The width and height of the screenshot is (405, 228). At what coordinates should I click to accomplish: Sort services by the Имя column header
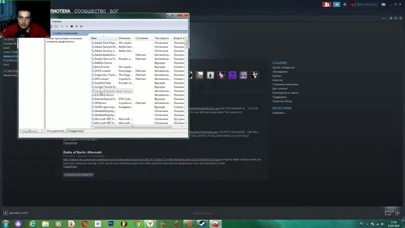[104, 38]
